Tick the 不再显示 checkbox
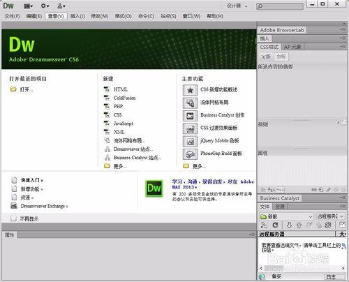This screenshot has width=349, height=282. click(14, 218)
